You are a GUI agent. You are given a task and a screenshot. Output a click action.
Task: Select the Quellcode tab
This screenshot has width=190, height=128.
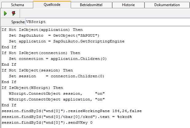click(52, 5)
